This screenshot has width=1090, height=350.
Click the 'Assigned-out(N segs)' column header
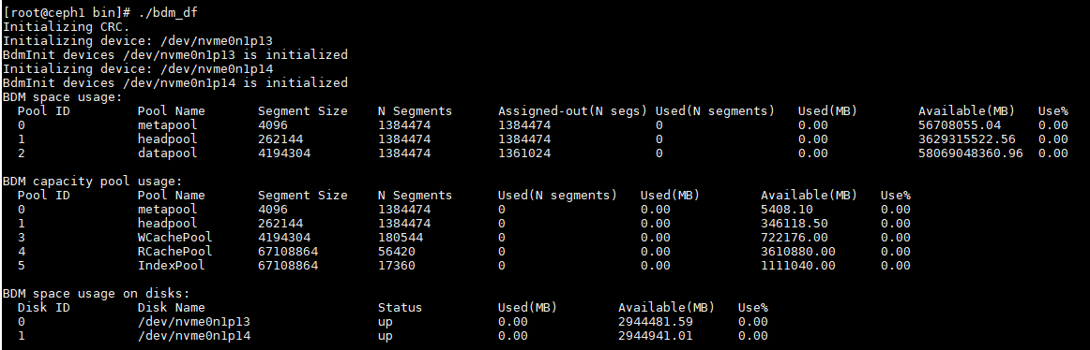[x=573, y=110]
